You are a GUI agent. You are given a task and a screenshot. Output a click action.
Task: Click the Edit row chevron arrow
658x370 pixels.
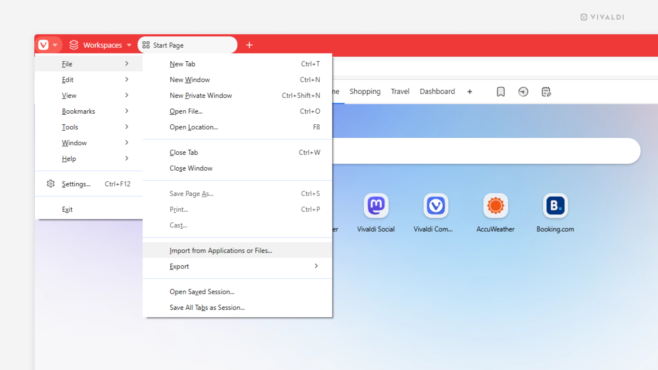(x=127, y=79)
